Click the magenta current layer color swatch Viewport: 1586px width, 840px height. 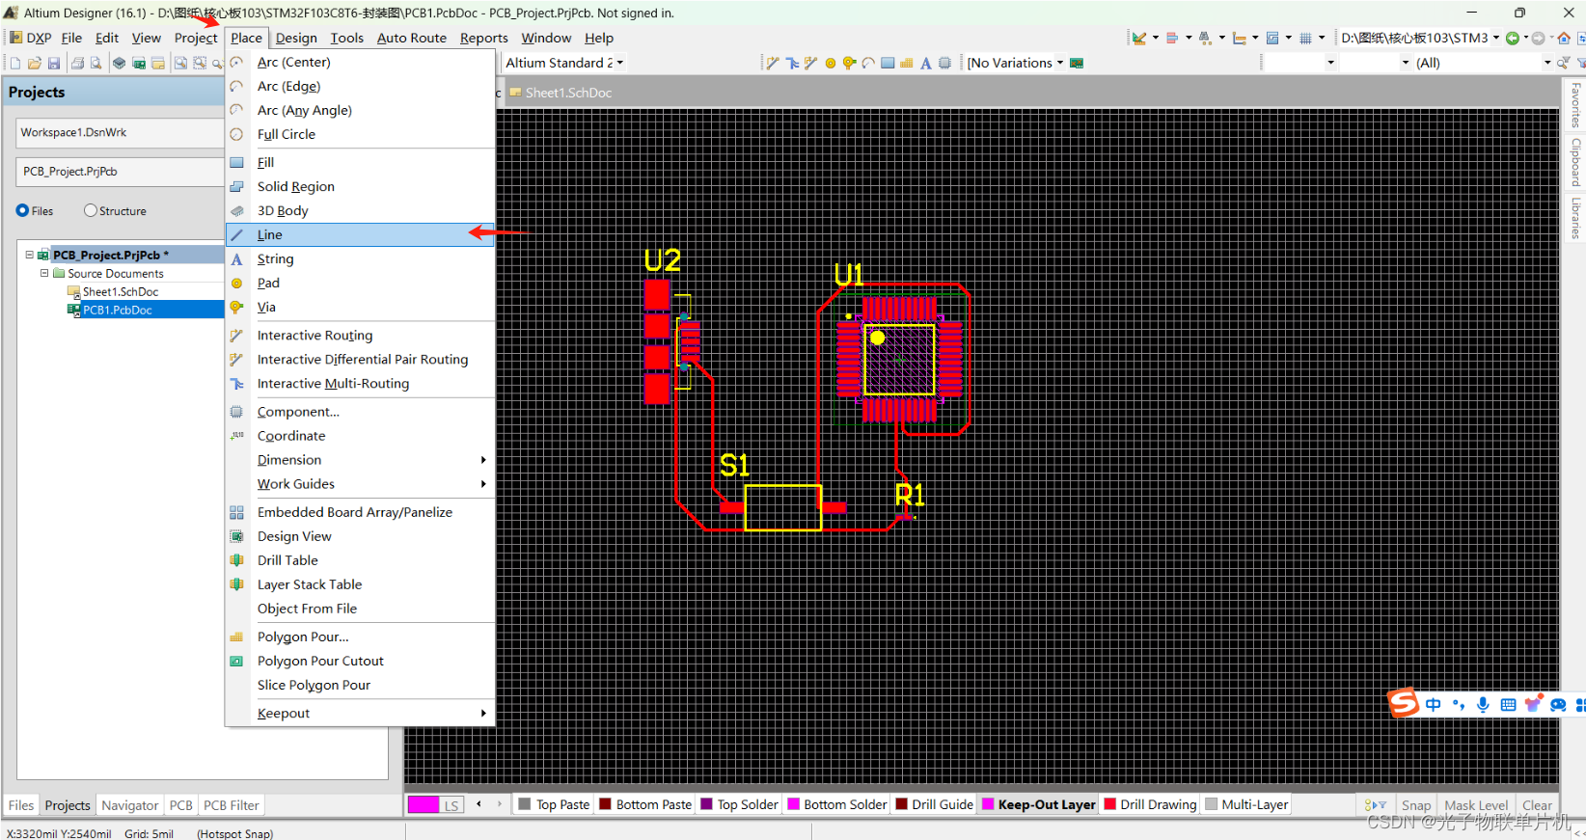pos(424,804)
